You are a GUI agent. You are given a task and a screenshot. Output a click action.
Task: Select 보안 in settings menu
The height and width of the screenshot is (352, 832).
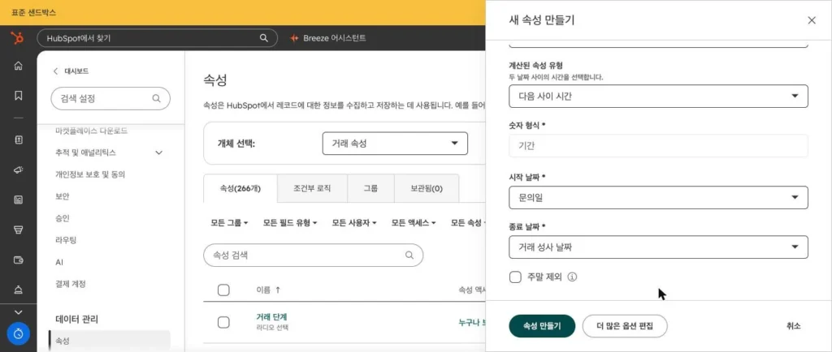point(62,195)
